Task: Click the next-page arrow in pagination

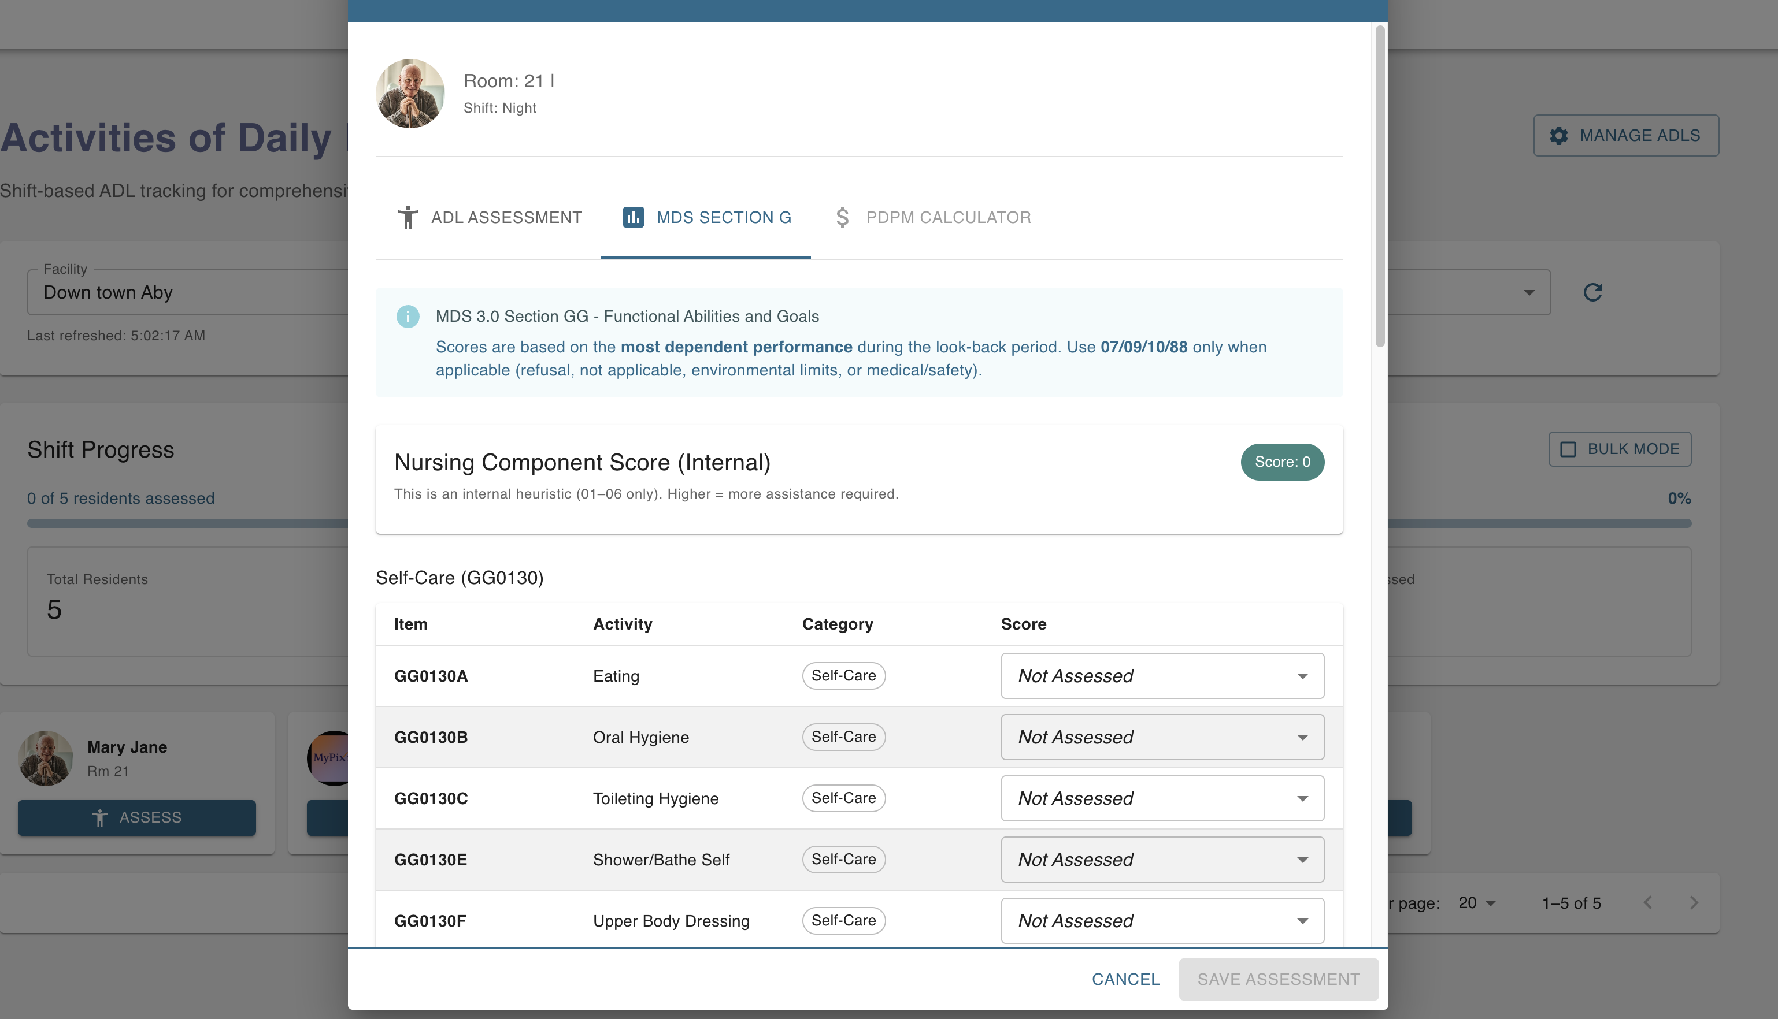Action: (x=1694, y=903)
